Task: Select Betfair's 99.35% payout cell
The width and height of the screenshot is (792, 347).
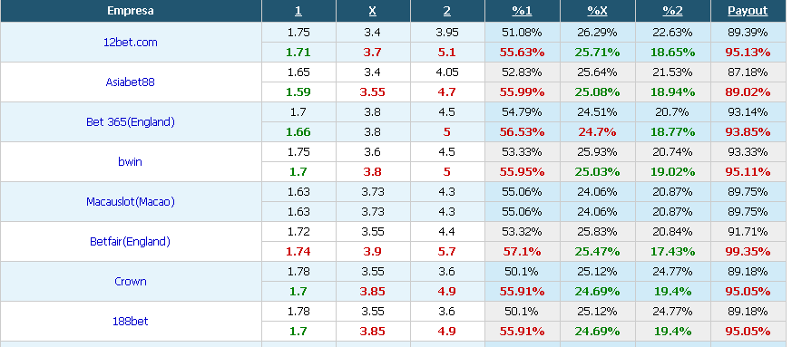Action: (x=748, y=252)
